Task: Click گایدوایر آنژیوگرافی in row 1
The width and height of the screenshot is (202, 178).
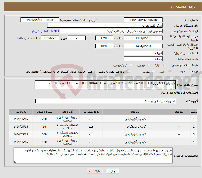Action: pyautogui.click(x=135, y=119)
